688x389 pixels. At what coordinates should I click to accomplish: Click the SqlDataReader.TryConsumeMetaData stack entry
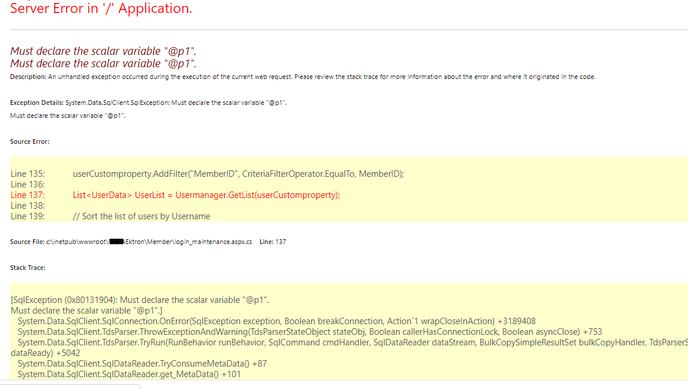pos(142,364)
